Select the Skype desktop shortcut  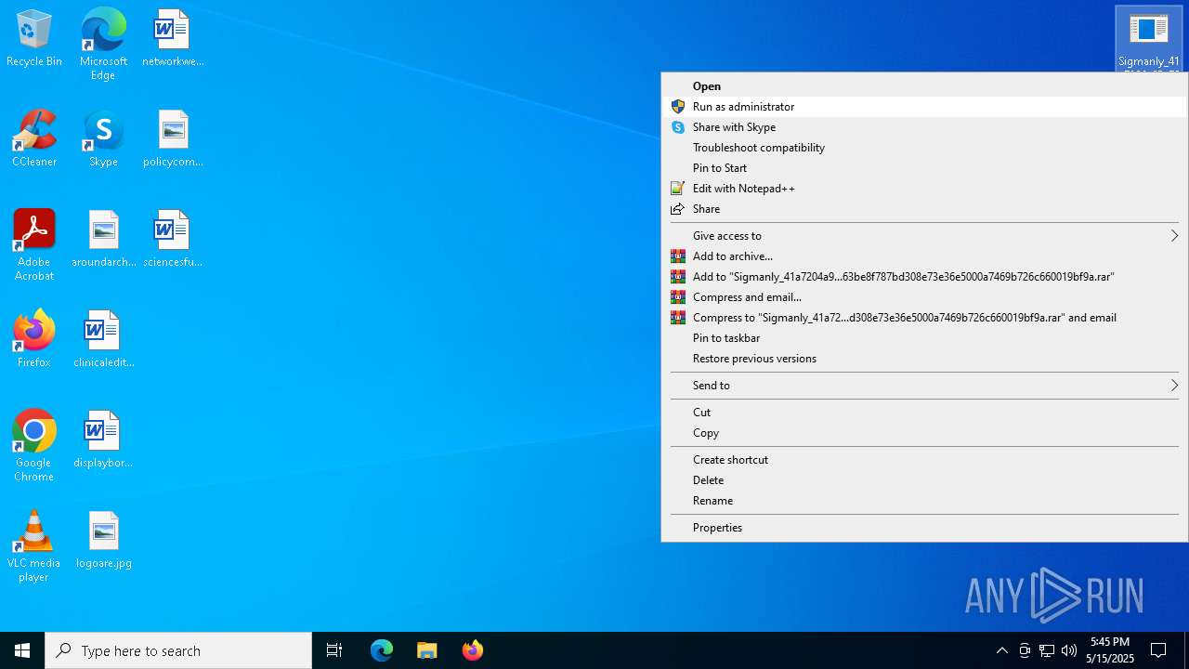click(103, 139)
